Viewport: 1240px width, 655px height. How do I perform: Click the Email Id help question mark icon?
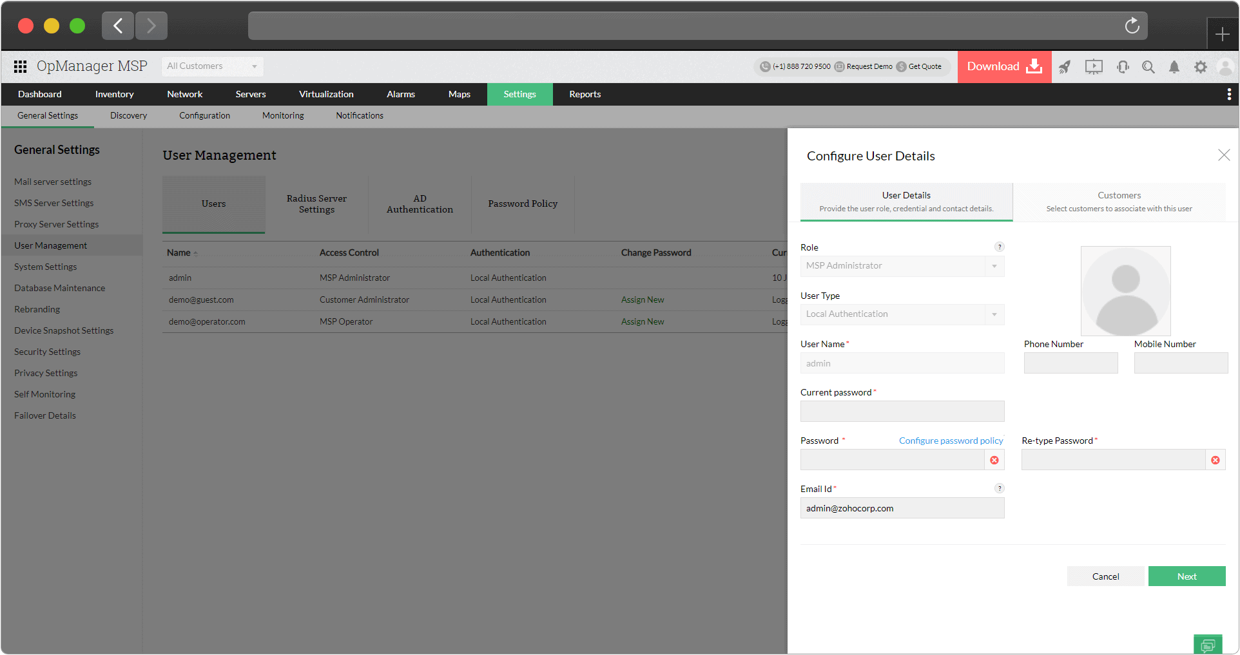pyautogui.click(x=1000, y=488)
